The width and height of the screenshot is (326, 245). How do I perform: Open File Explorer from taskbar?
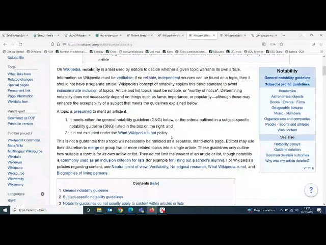(x=99, y=210)
